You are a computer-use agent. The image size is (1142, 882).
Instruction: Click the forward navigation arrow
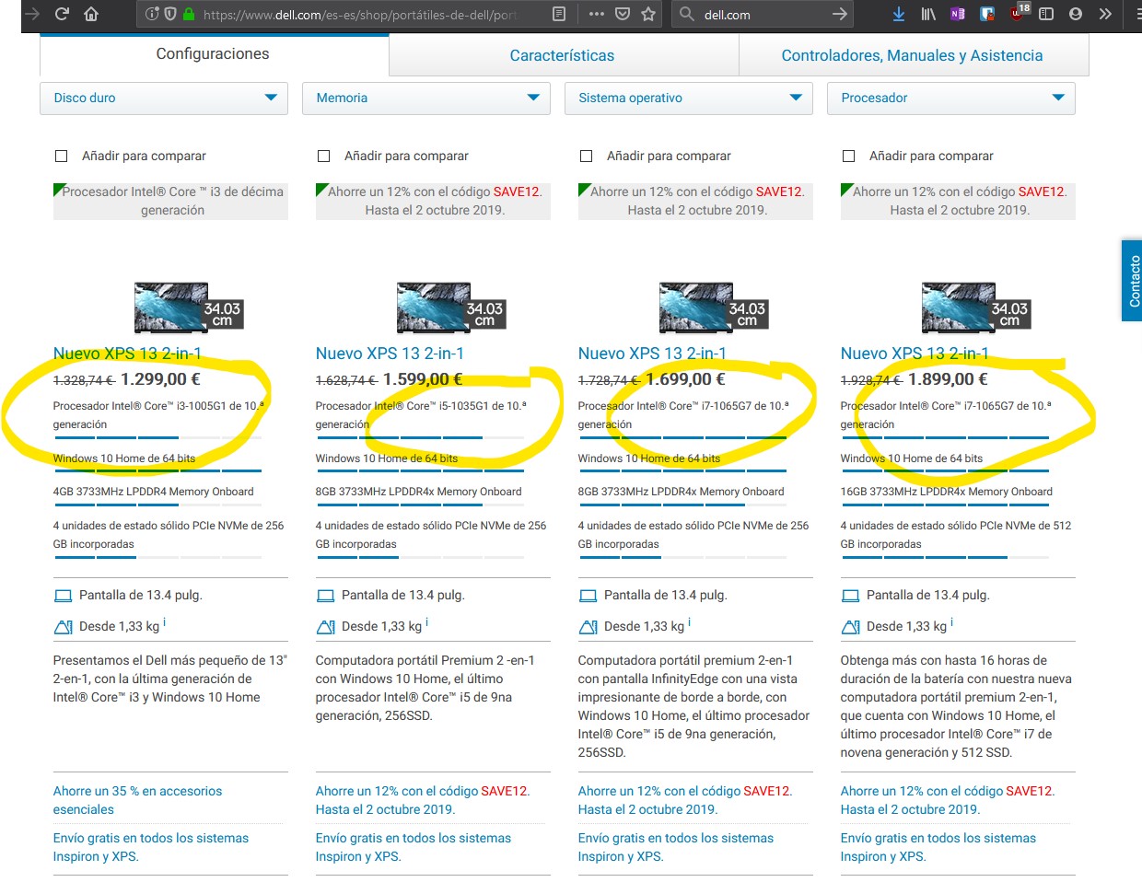(x=32, y=14)
